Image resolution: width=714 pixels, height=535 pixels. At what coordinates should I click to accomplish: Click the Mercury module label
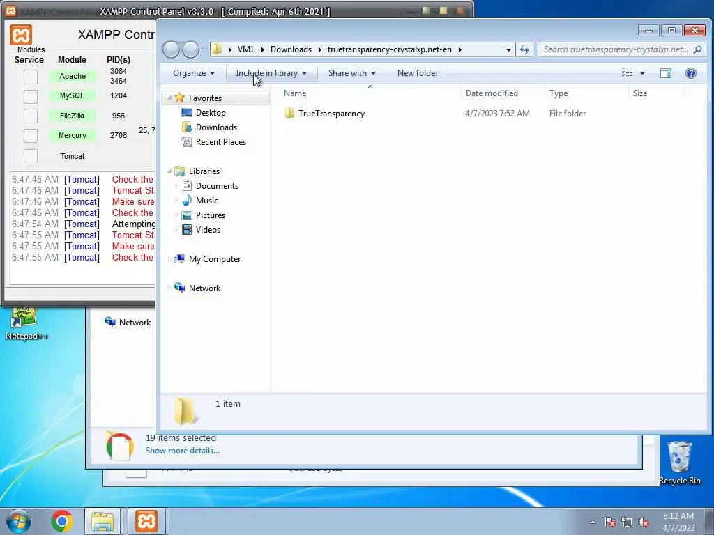[x=73, y=135]
